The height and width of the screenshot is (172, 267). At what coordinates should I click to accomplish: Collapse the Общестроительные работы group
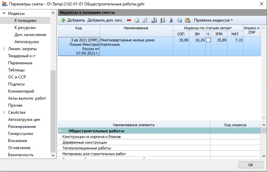click(x=60, y=131)
